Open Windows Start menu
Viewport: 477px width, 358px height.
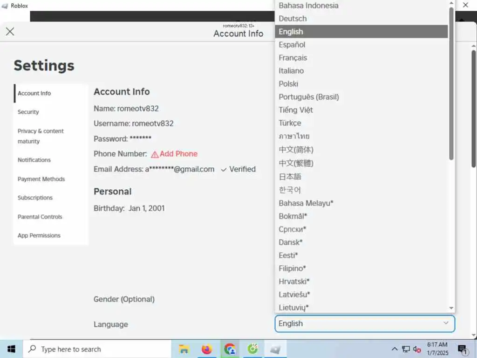click(x=11, y=349)
